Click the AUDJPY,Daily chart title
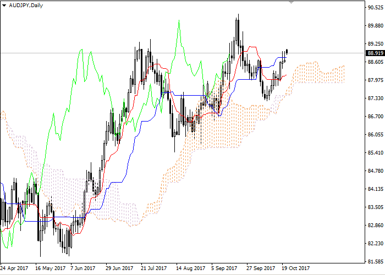The height and width of the screenshot is (275, 385). coord(26,5)
